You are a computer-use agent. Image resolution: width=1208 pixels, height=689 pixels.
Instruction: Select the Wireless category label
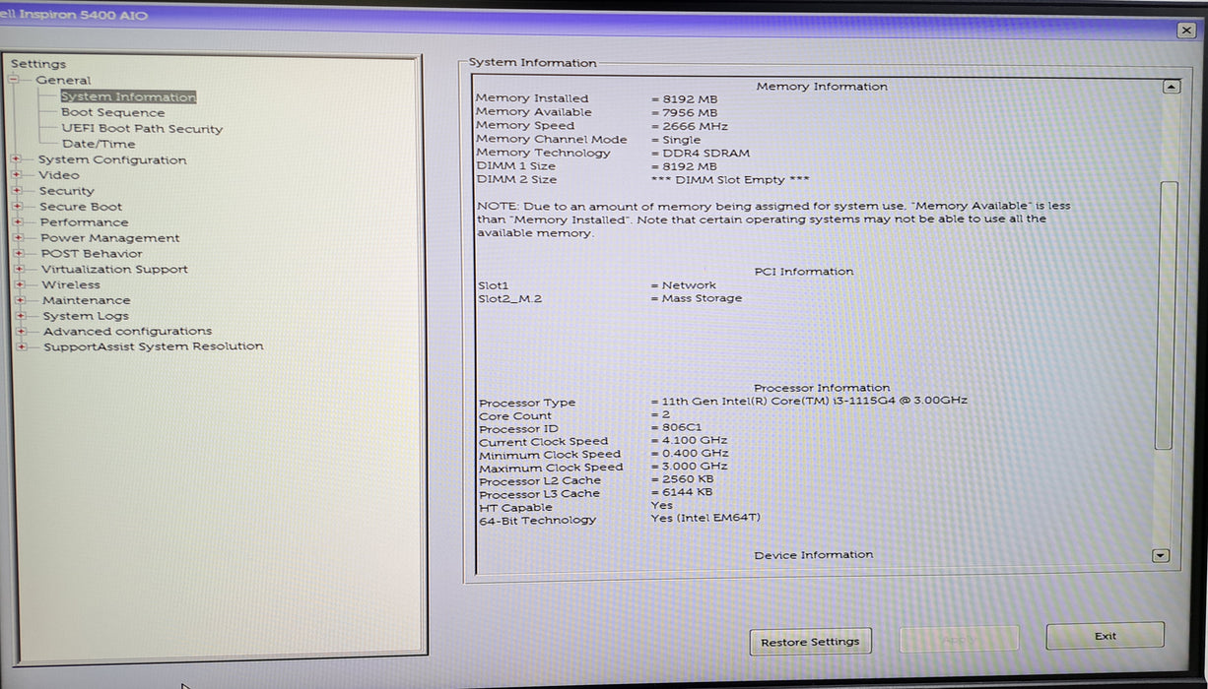[x=71, y=284]
